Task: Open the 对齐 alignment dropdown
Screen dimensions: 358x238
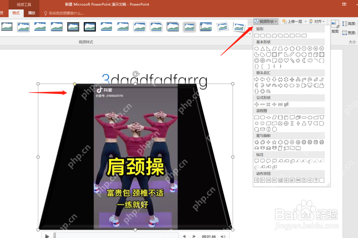Action: pos(317,21)
